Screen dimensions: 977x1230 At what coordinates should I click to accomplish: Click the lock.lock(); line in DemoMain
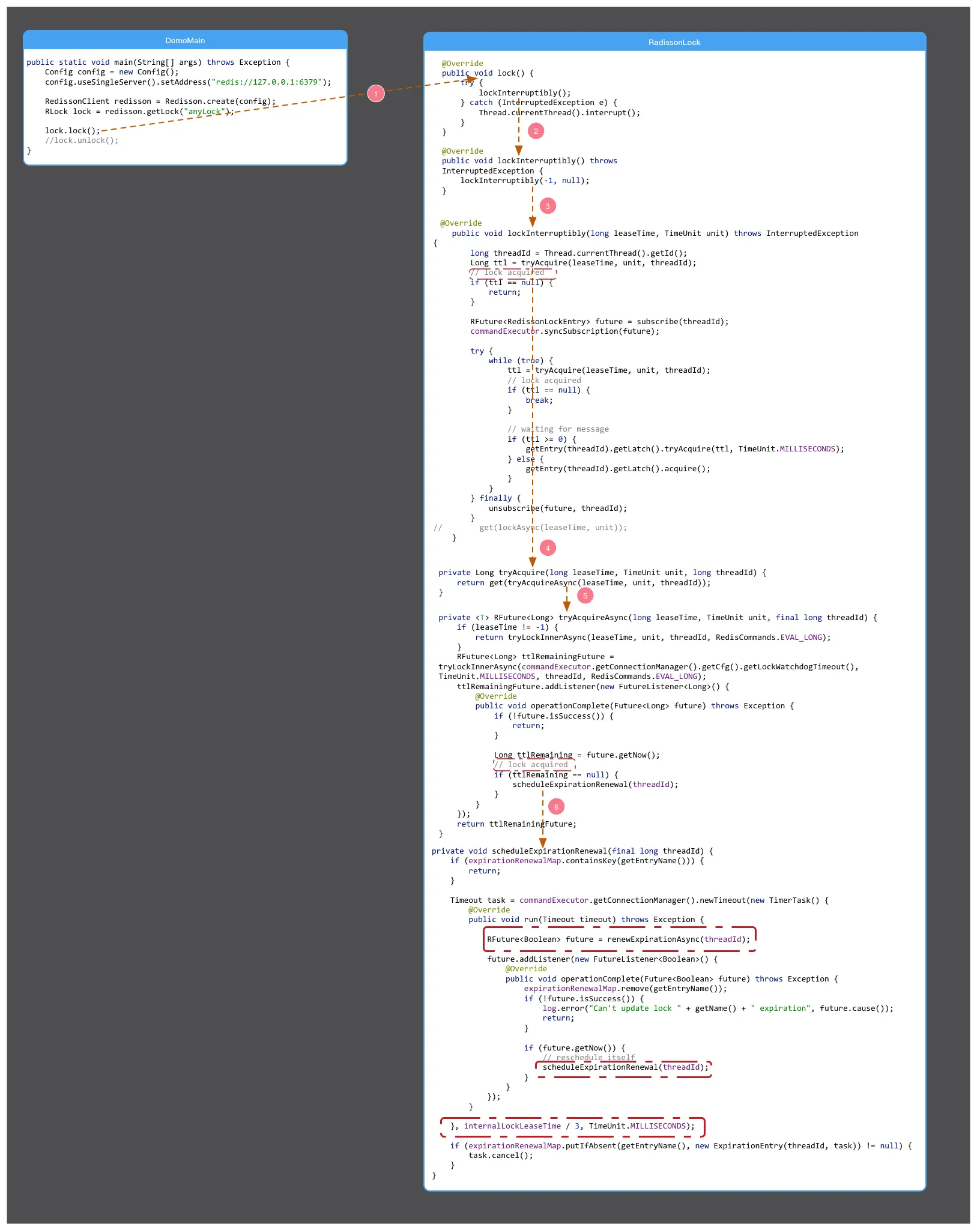[73, 131]
